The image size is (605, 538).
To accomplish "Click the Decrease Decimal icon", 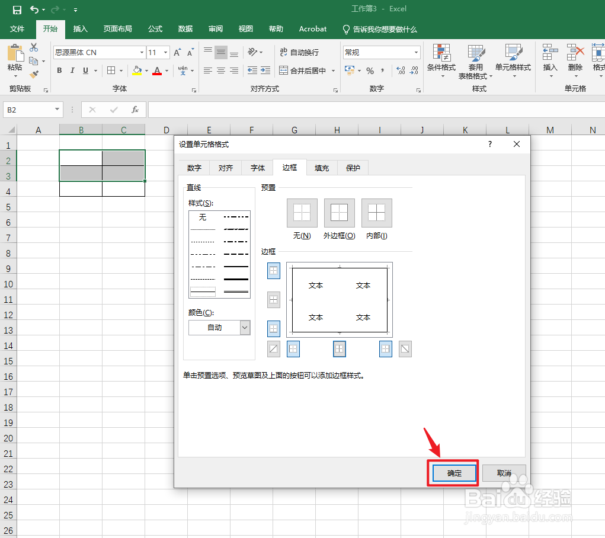I will pyautogui.click(x=414, y=71).
